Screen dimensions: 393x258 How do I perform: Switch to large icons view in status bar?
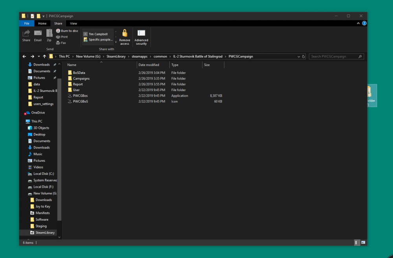pyautogui.click(x=363, y=243)
